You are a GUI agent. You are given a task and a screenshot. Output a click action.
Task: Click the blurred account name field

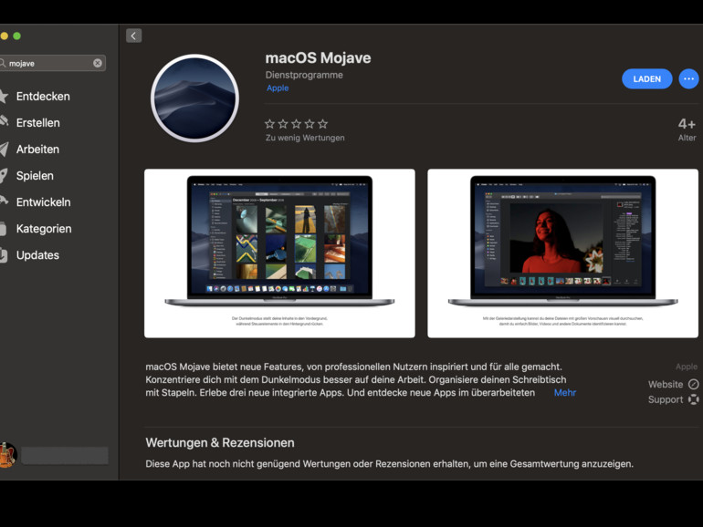(x=65, y=455)
